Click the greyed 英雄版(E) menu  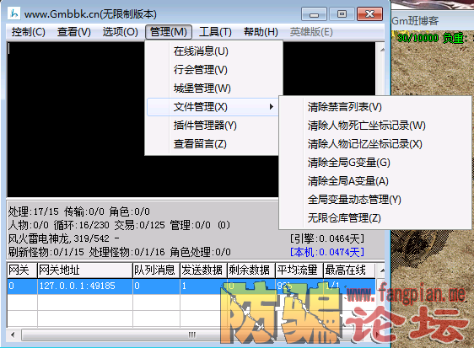tap(311, 32)
